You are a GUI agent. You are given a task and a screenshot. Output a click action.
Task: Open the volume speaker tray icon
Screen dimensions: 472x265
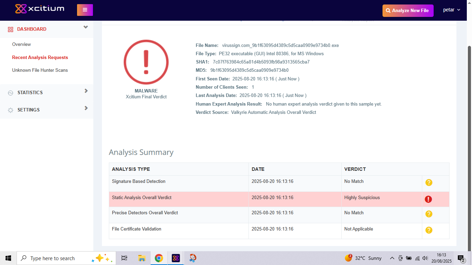click(425, 258)
